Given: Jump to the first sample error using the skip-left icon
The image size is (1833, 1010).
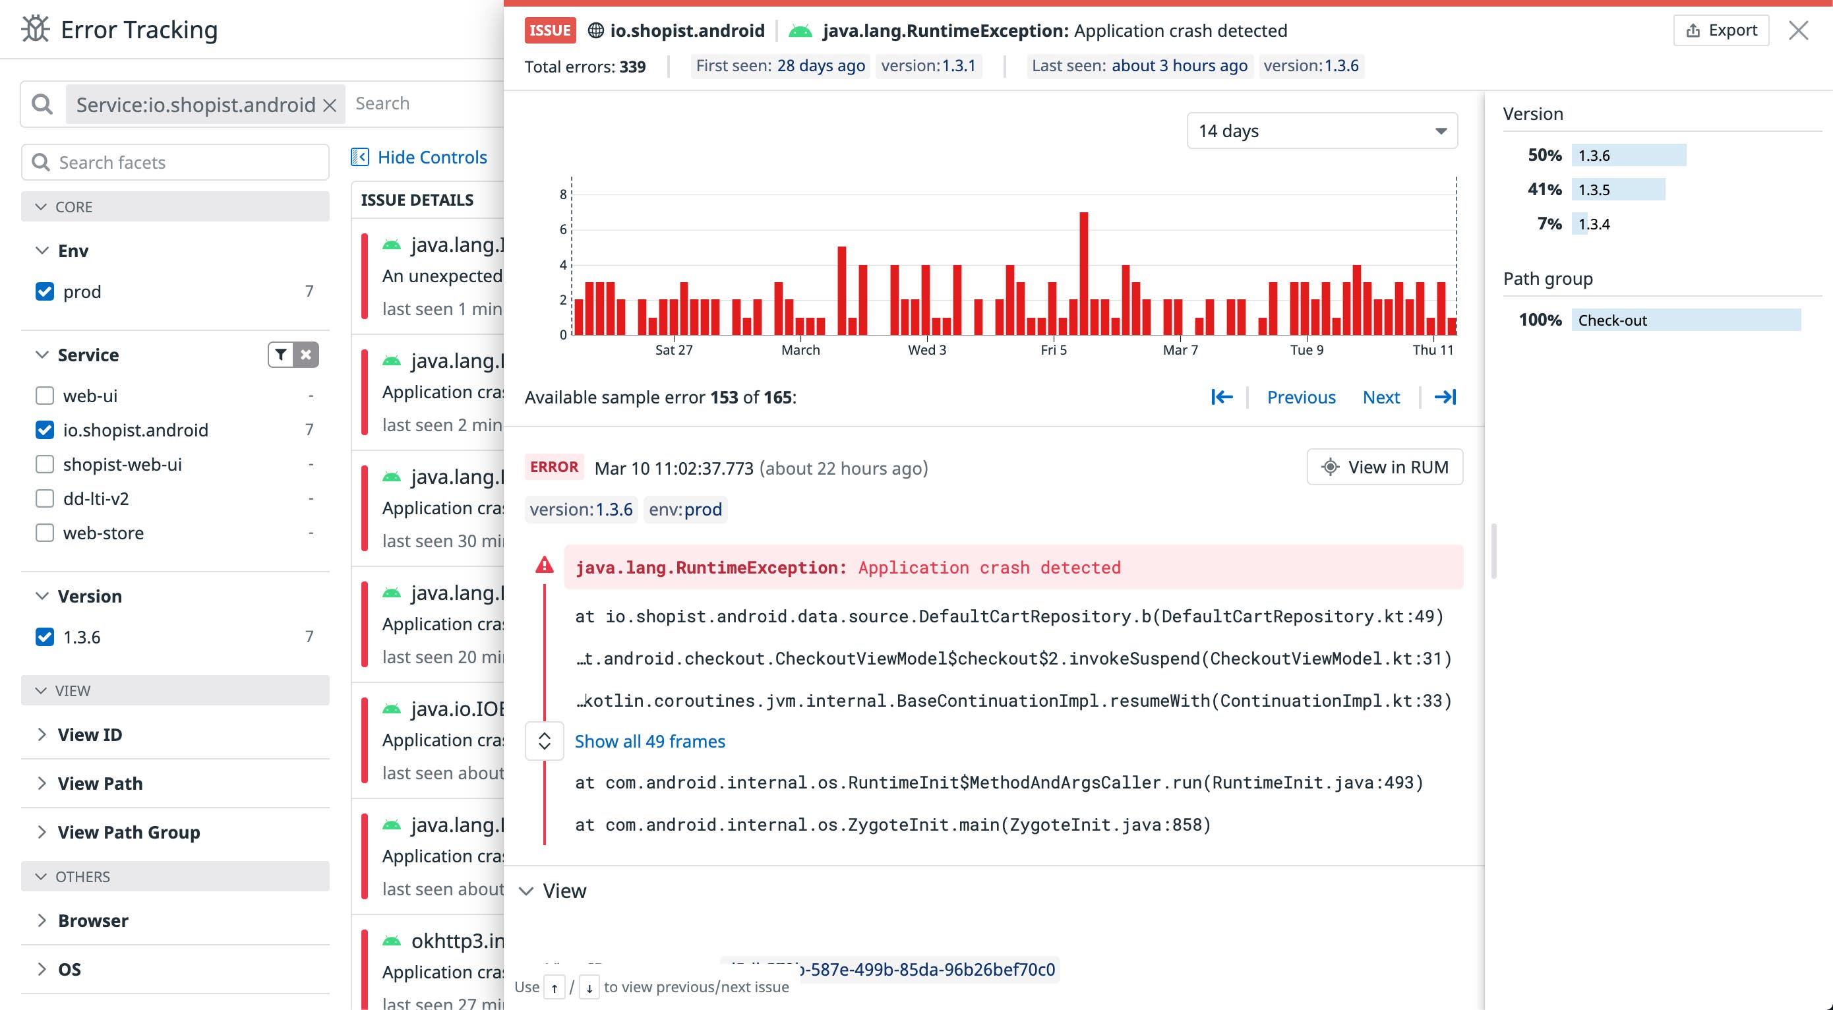Looking at the screenshot, I should [x=1222, y=397].
